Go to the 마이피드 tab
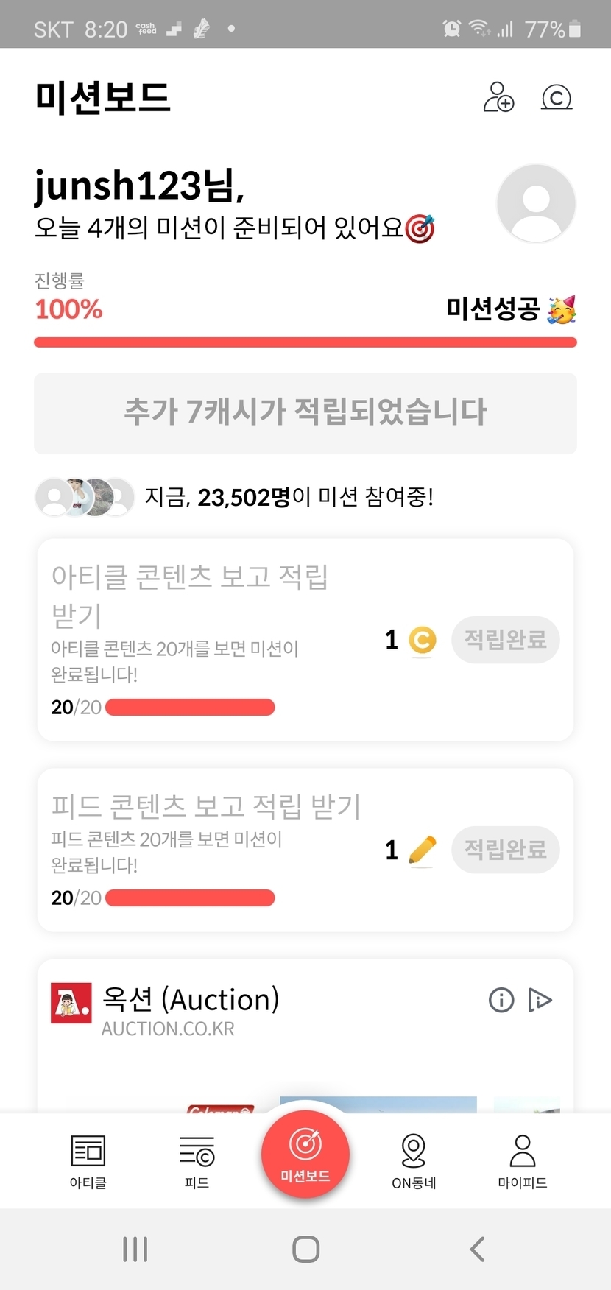Viewport: 611px width, 1290px height. click(x=523, y=1161)
